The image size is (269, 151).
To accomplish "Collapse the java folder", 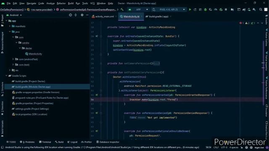I will click(10, 32).
